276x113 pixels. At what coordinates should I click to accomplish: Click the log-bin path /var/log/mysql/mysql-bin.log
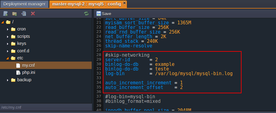coord(194,74)
